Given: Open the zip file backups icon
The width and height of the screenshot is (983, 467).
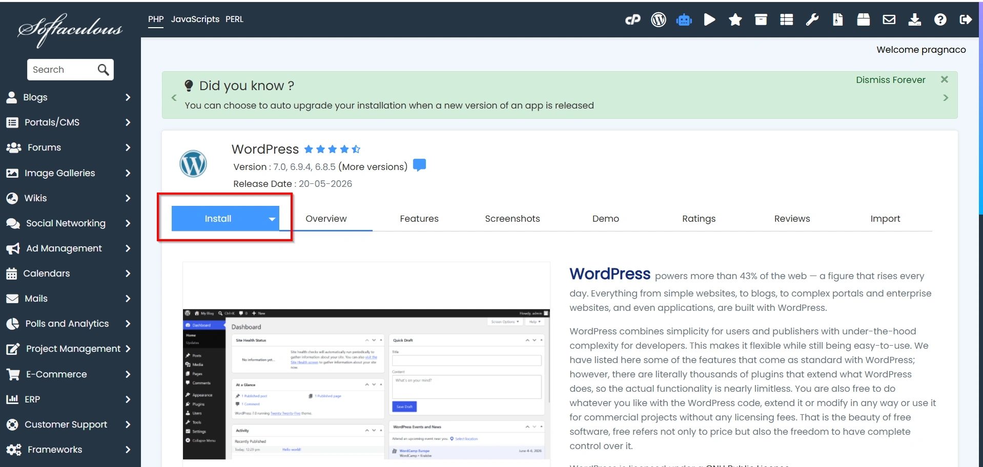Looking at the screenshot, I should coord(838,19).
